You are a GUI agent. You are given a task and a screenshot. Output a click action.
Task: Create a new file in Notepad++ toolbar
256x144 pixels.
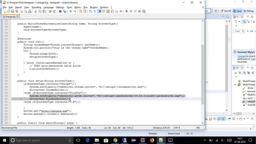coord(4,12)
